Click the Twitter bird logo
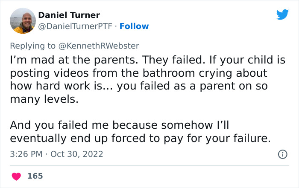The height and width of the screenshot is (188, 299). pyautogui.click(x=282, y=14)
